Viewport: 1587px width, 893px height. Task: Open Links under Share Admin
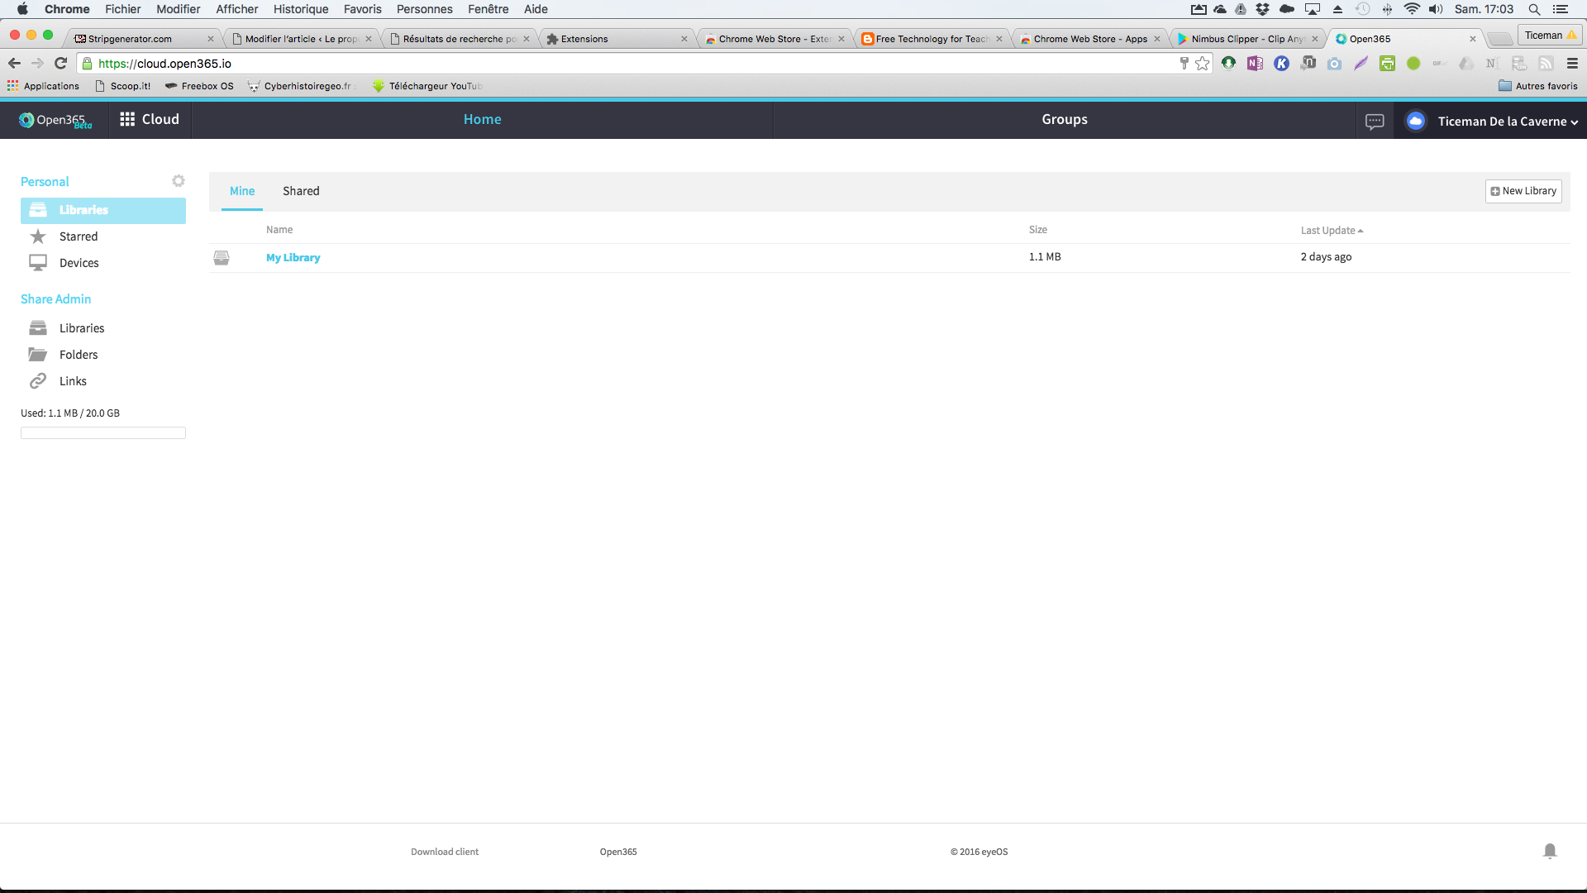coord(73,381)
